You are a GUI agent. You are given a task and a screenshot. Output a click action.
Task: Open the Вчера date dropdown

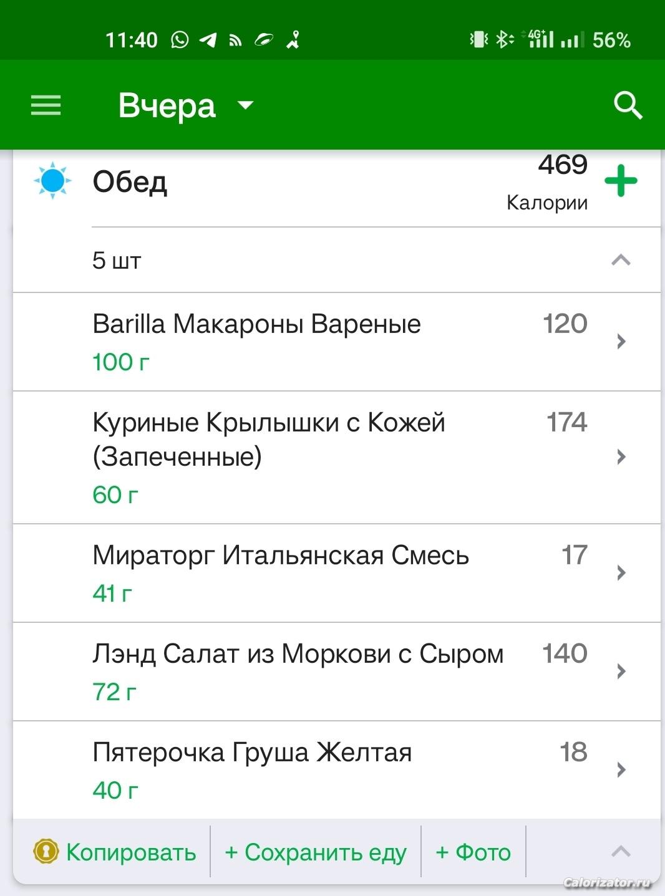pos(186,105)
